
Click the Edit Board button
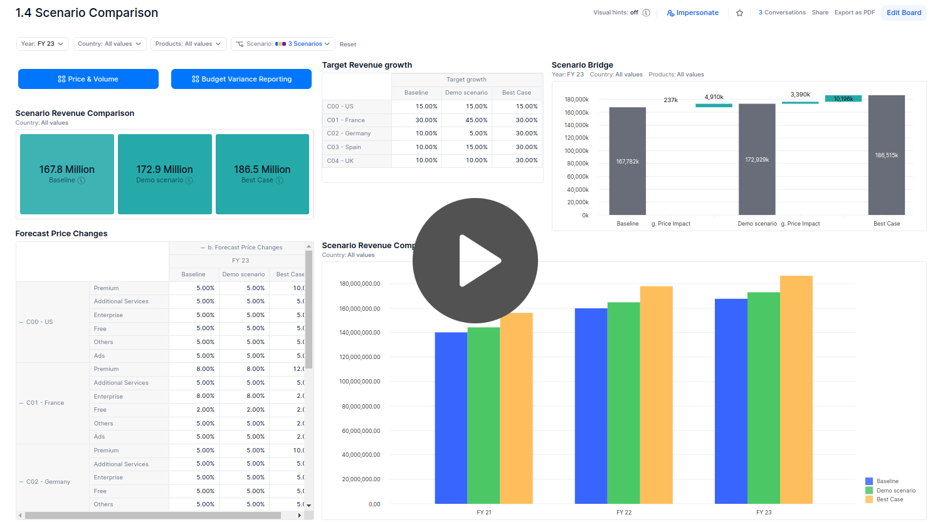tap(904, 13)
